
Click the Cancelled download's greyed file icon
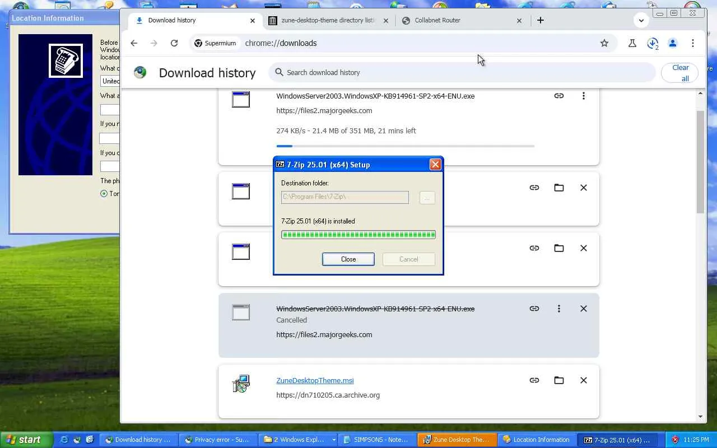[241, 312]
